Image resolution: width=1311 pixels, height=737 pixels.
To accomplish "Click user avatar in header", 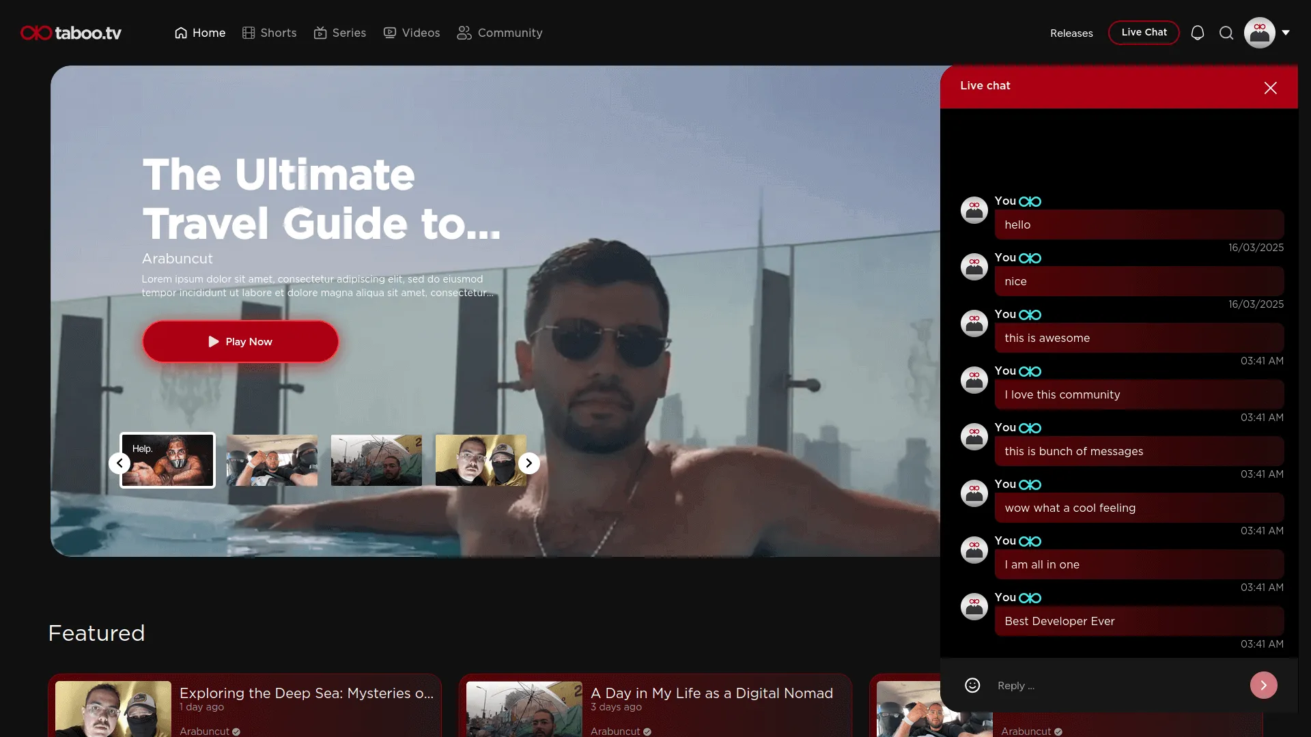I will tap(1259, 33).
